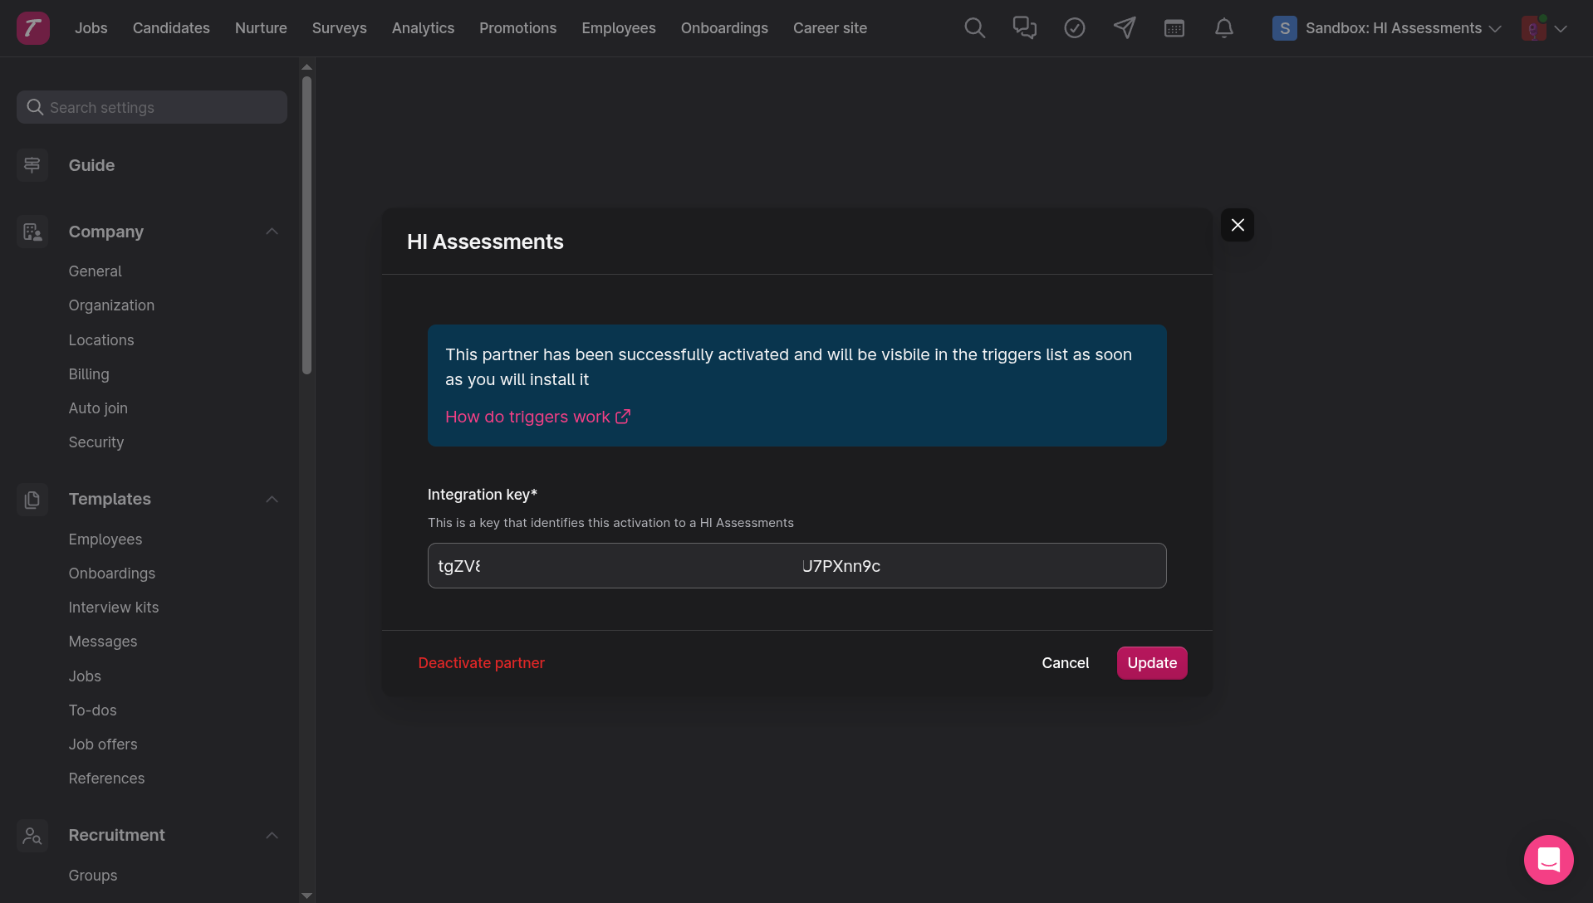Go to the Candidates tab

(x=171, y=28)
